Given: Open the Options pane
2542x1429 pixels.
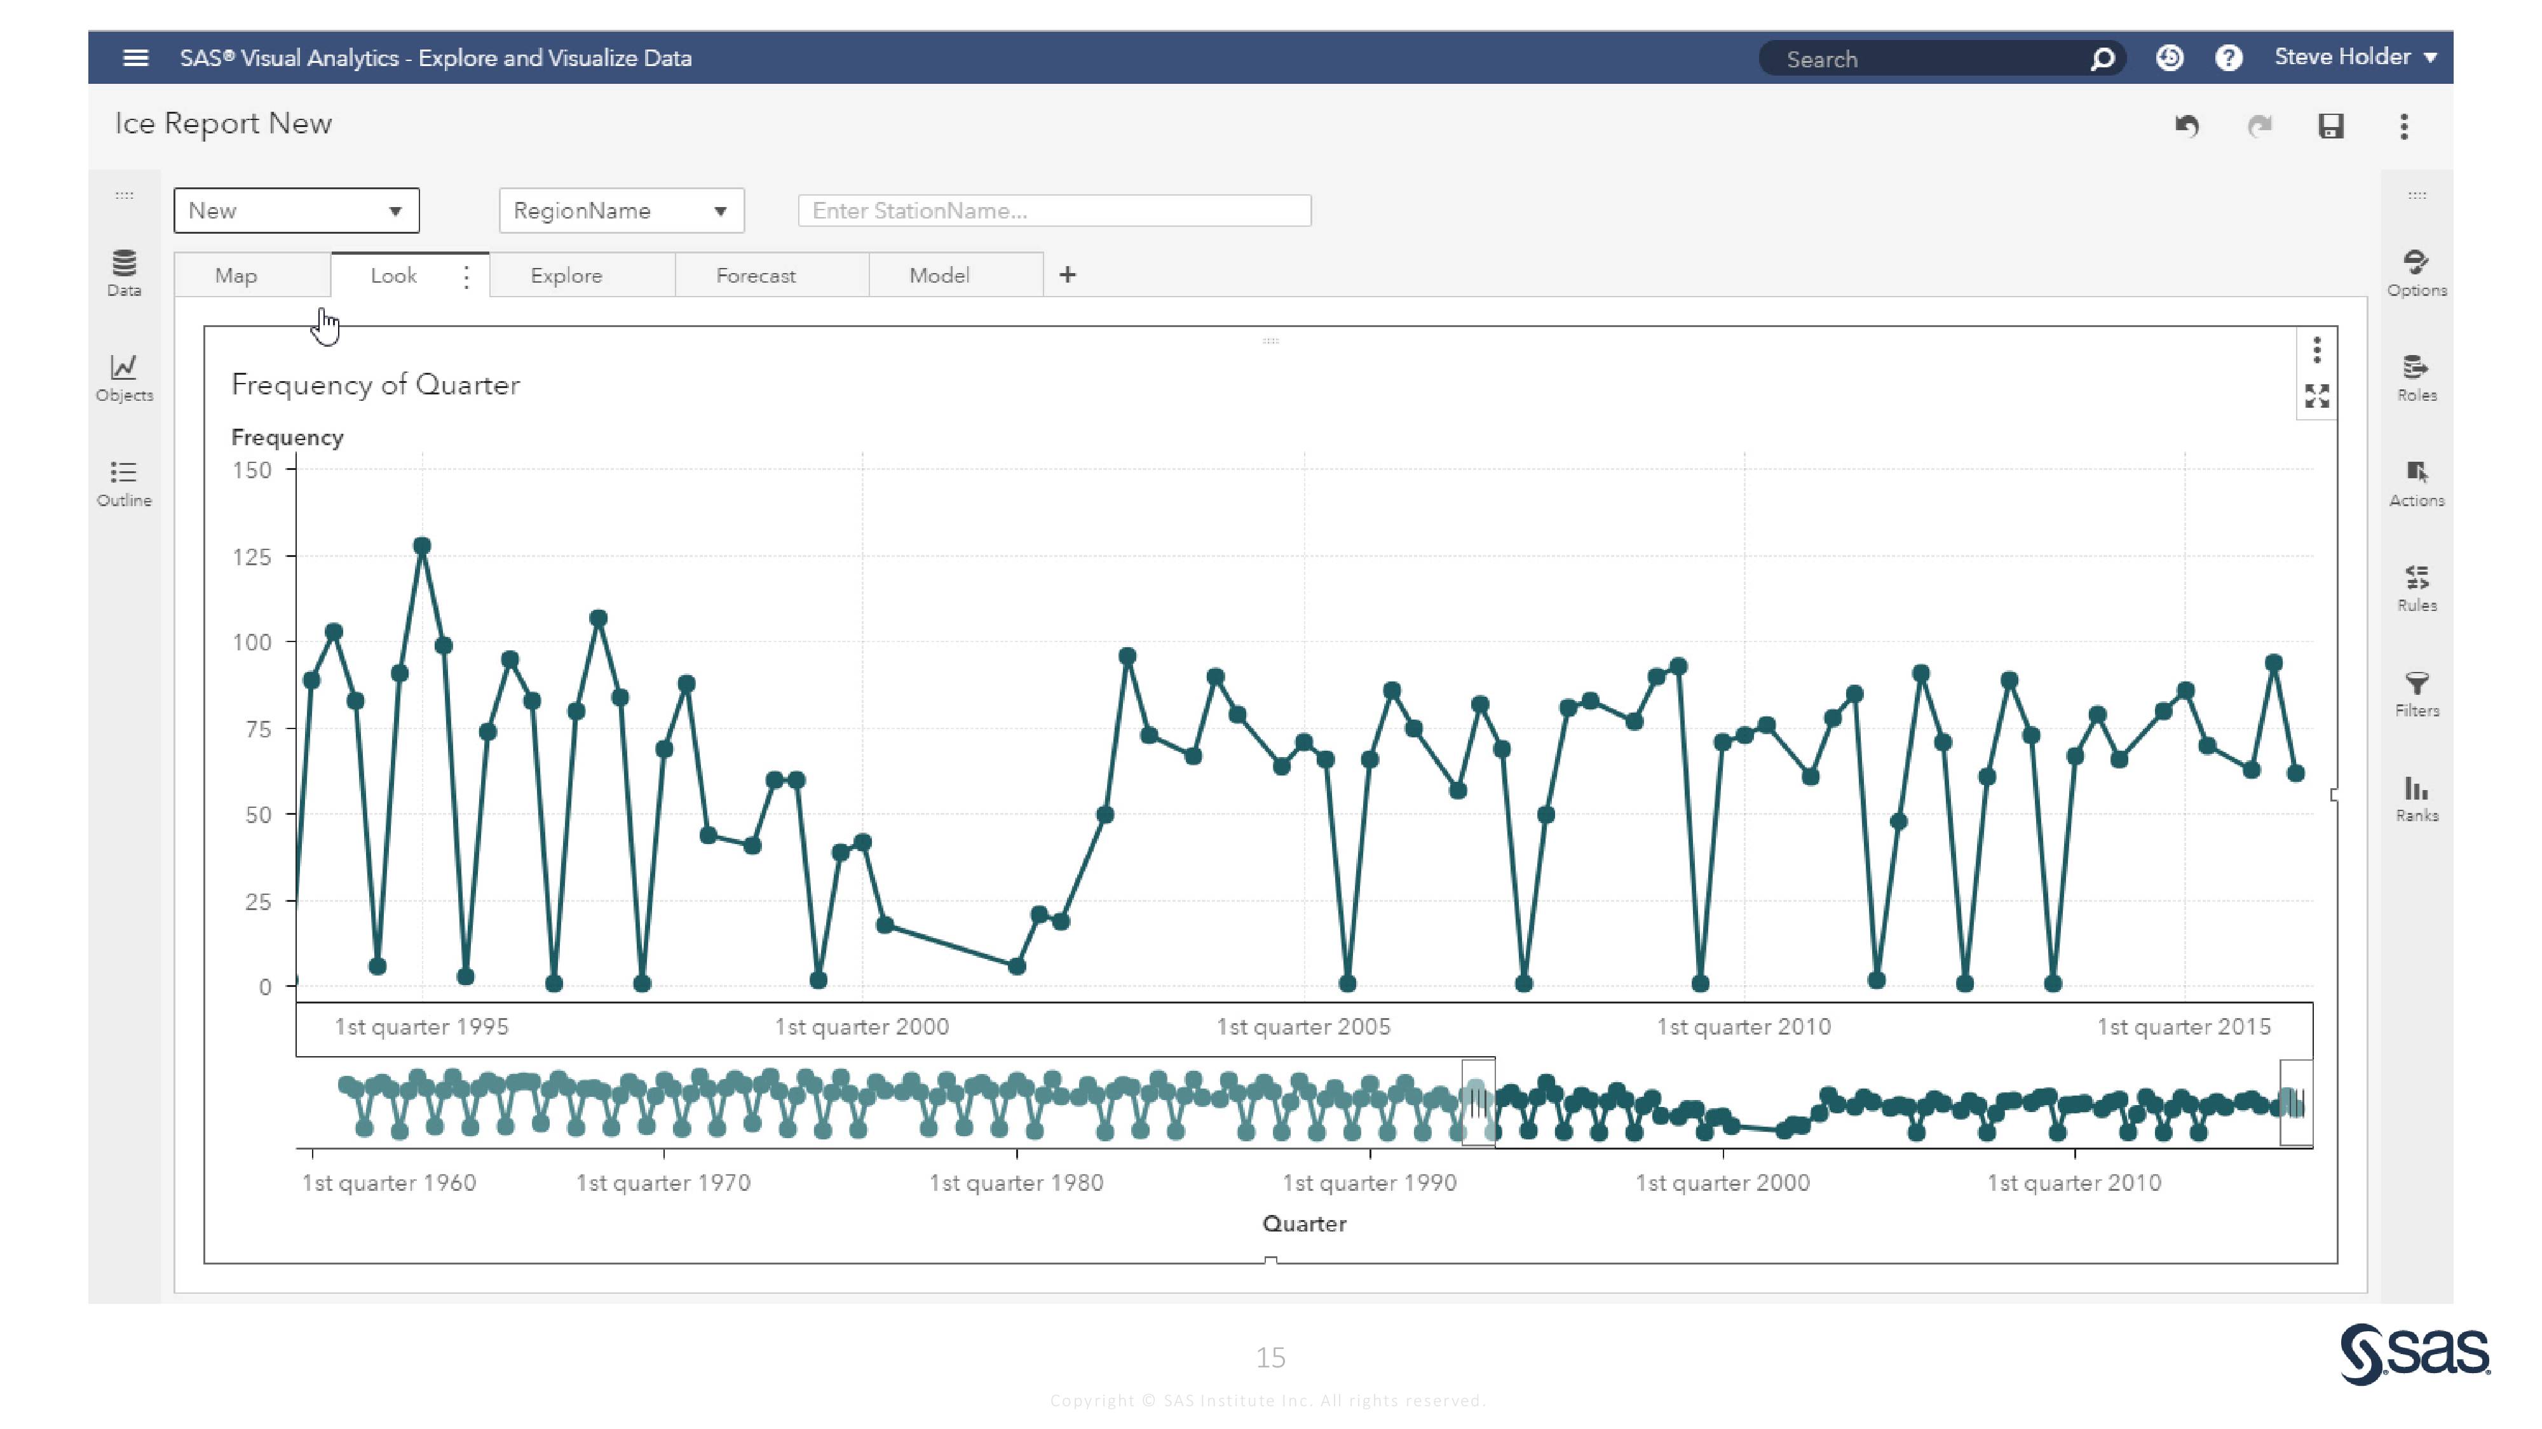Looking at the screenshot, I should [x=2417, y=273].
